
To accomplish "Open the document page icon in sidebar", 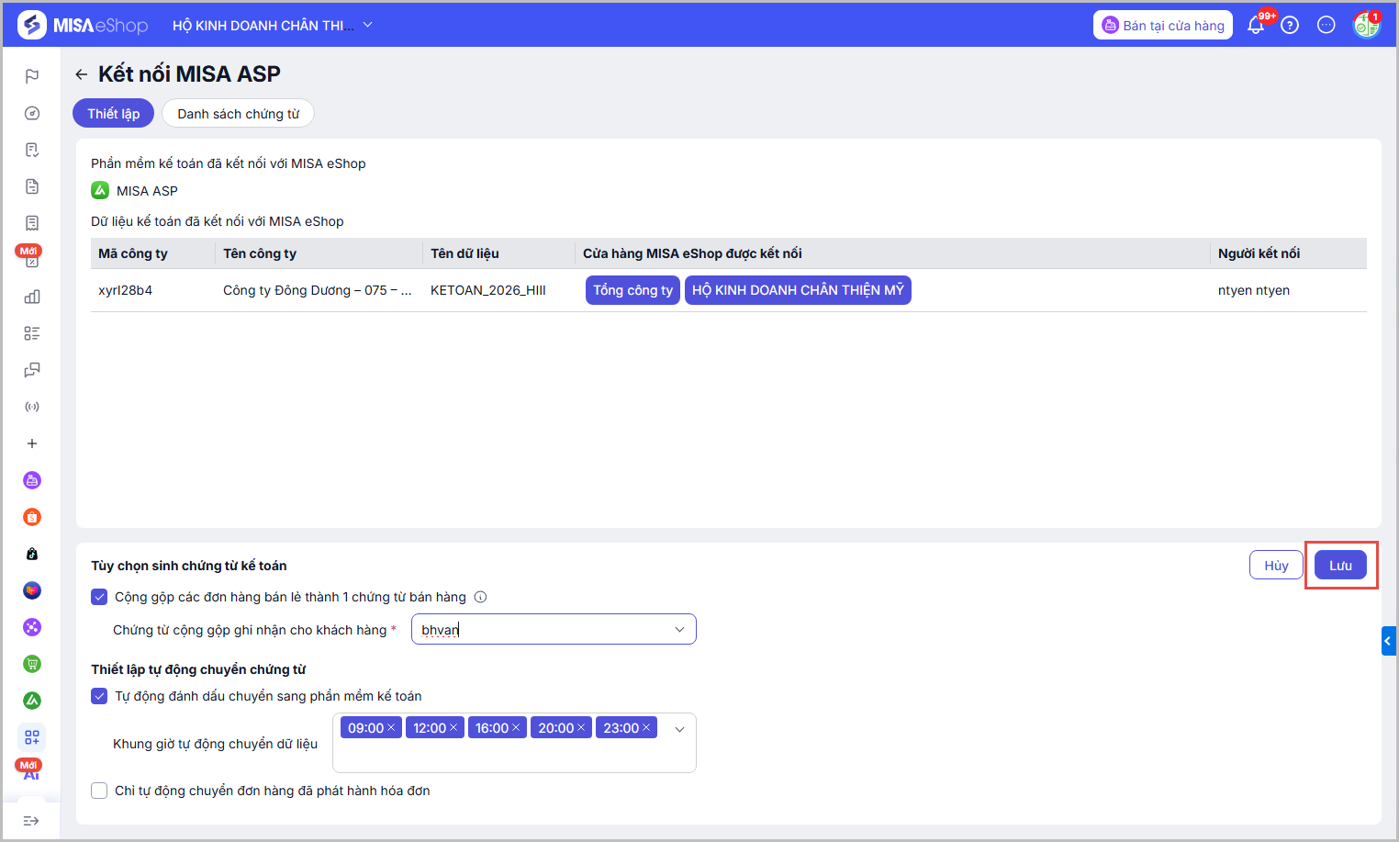I will tap(32, 186).
